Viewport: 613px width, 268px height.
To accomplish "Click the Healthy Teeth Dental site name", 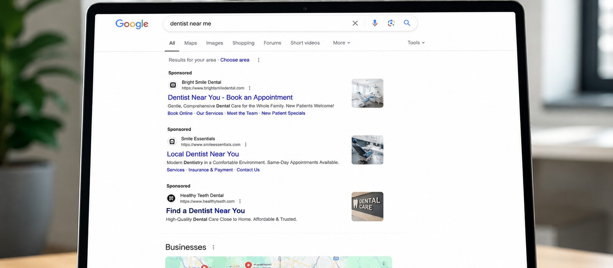I will point(202,196).
